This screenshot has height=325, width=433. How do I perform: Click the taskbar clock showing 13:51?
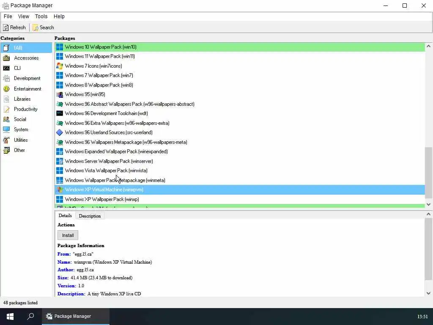click(x=422, y=317)
